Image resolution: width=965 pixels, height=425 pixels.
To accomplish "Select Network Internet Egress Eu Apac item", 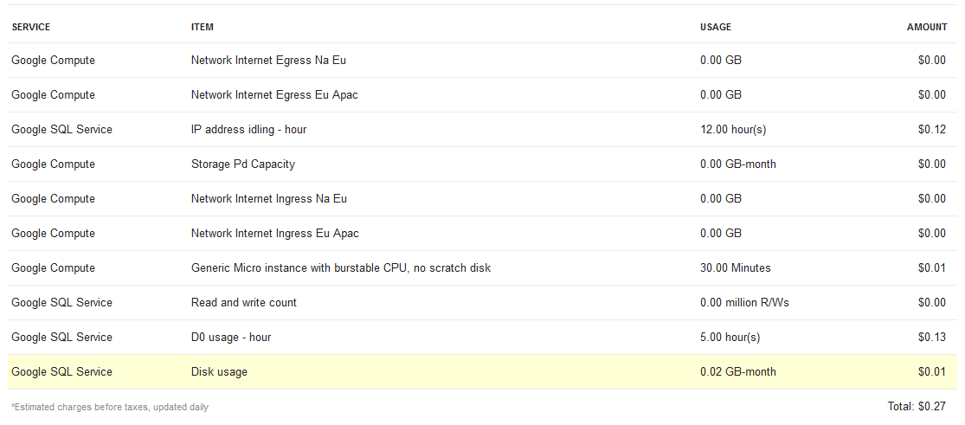I will point(274,95).
